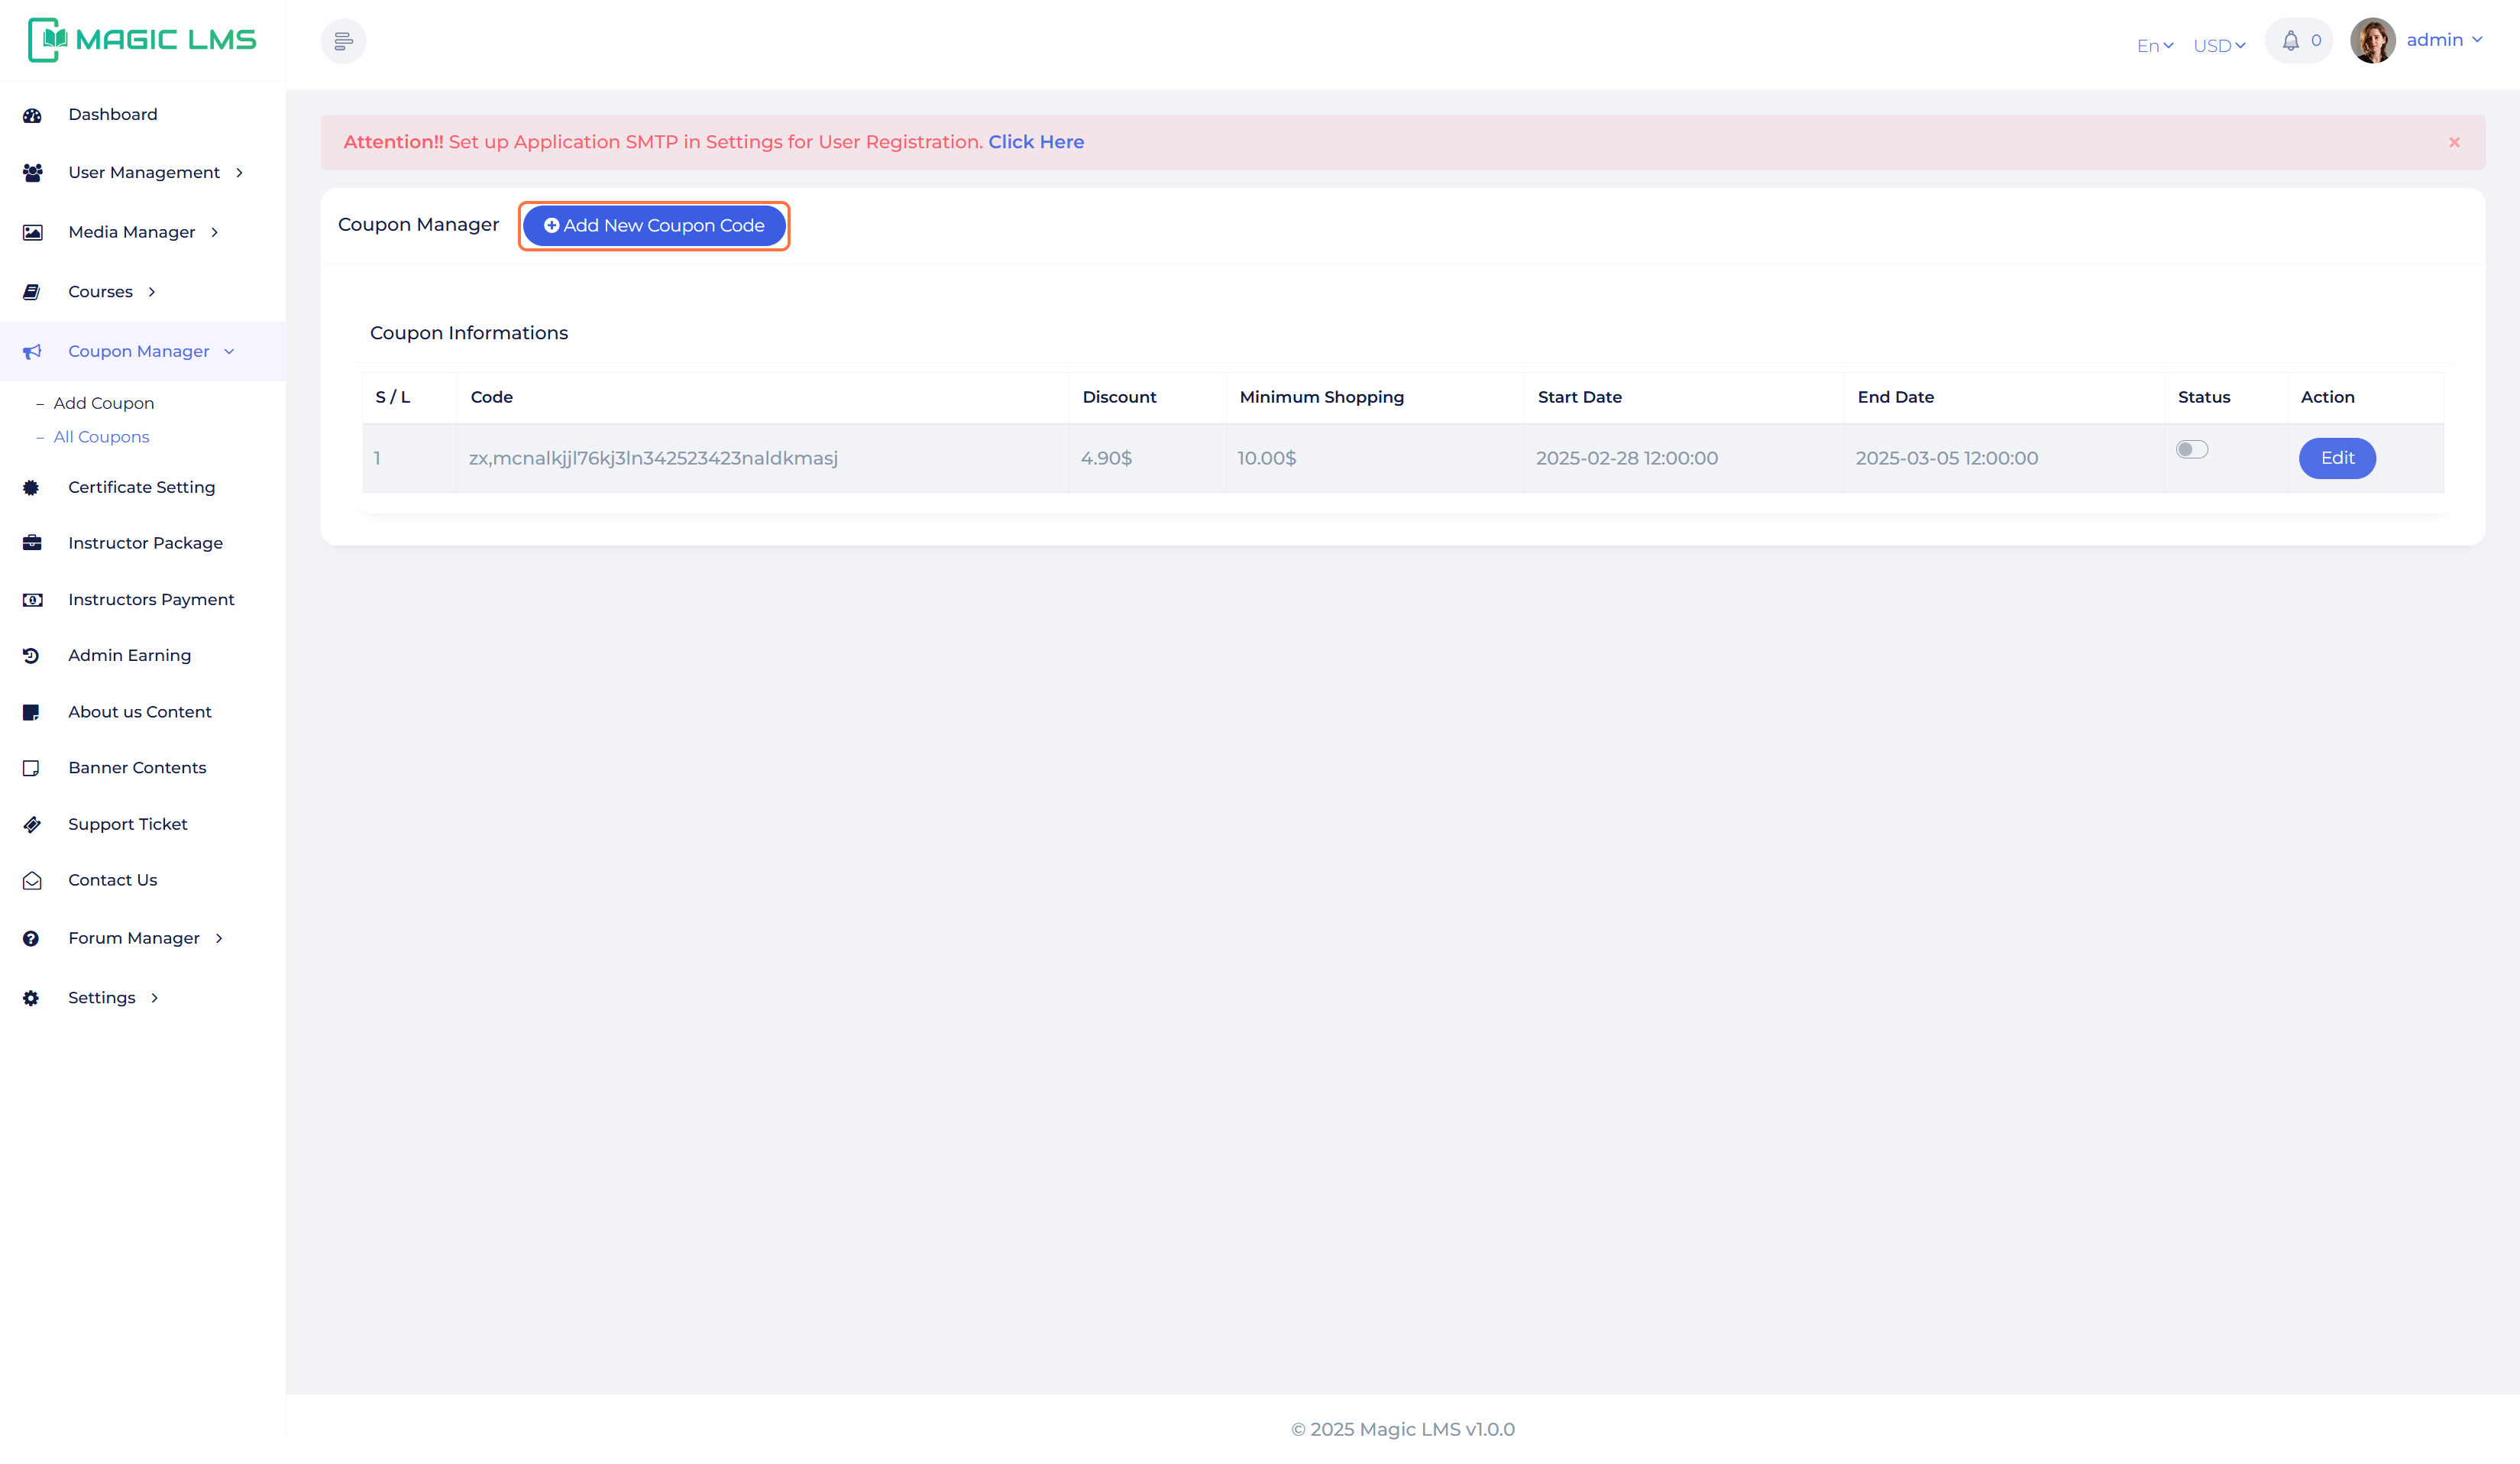This screenshot has width=2520, height=1464.
Task: Click the admin profile avatar
Action: coord(2372,41)
